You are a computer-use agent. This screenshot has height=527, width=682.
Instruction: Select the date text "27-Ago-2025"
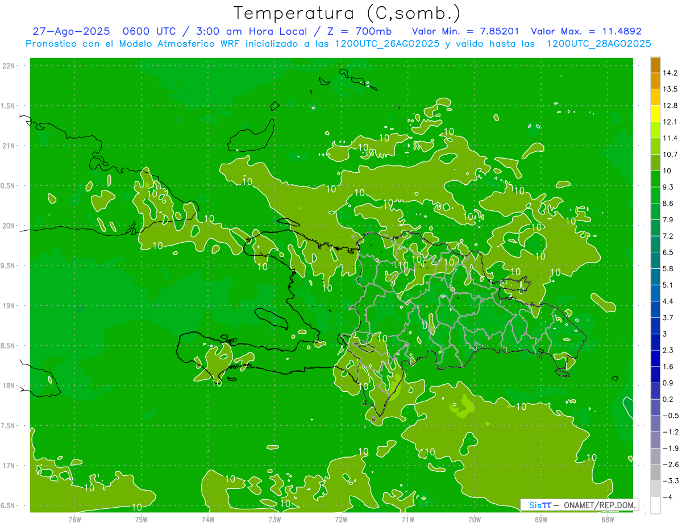click(x=70, y=32)
